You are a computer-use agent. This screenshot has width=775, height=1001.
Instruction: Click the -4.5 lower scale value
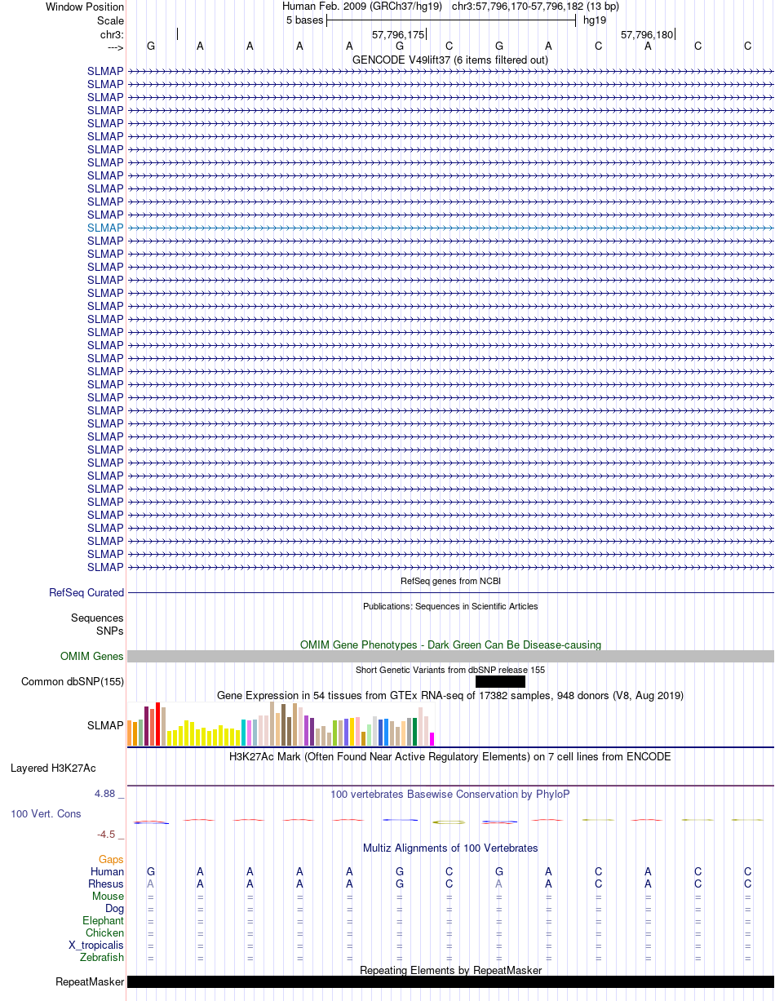(108, 834)
